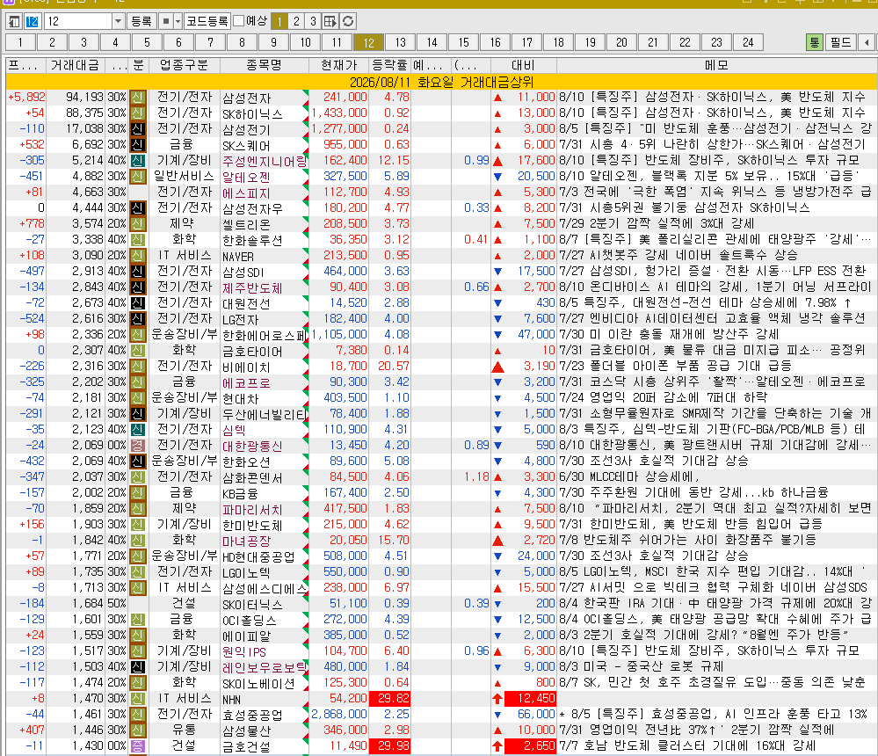Click the 신 badge in the 삼성전자 row
Viewport: 878px width, 756px height.
pyautogui.click(x=138, y=98)
